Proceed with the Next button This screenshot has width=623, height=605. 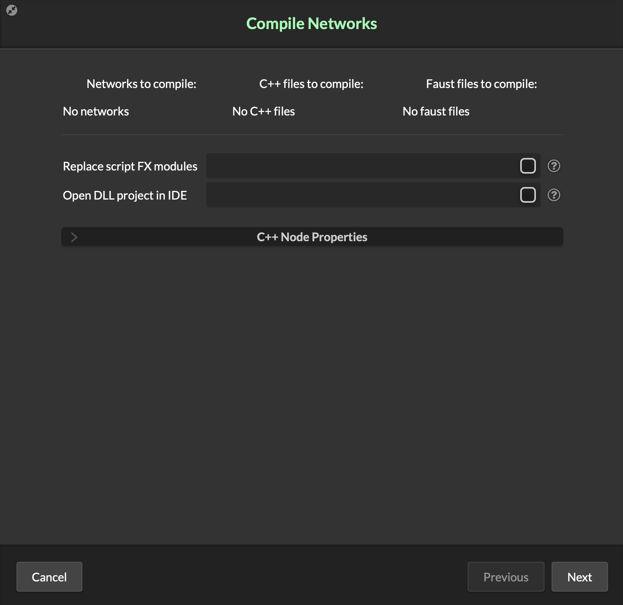(x=579, y=577)
